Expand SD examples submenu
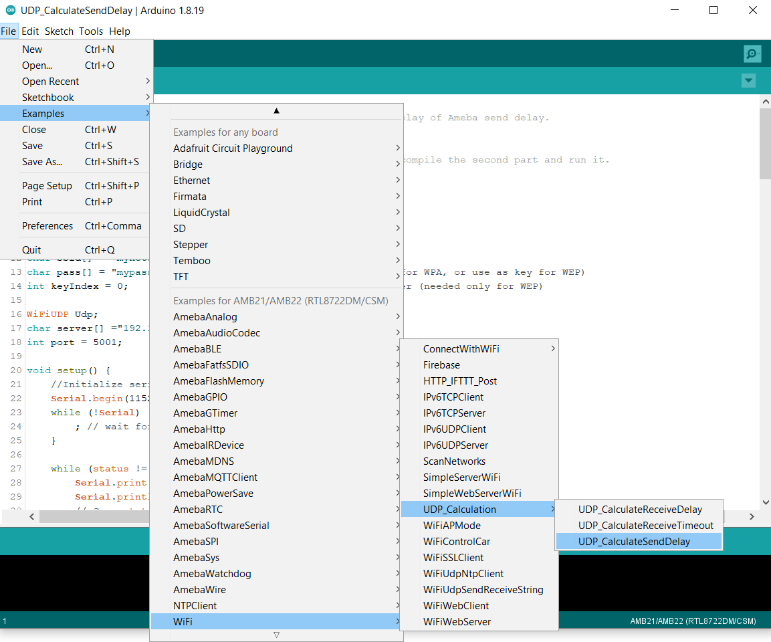771x642 pixels. pyautogui.click(x=276, y=229)
